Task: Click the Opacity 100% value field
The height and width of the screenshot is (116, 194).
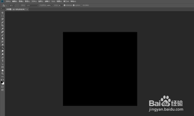Action: tap(49, 5)
